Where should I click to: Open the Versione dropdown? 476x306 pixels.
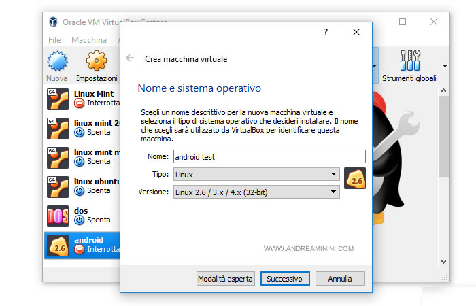pyautogui.click(x=256, y=192)
